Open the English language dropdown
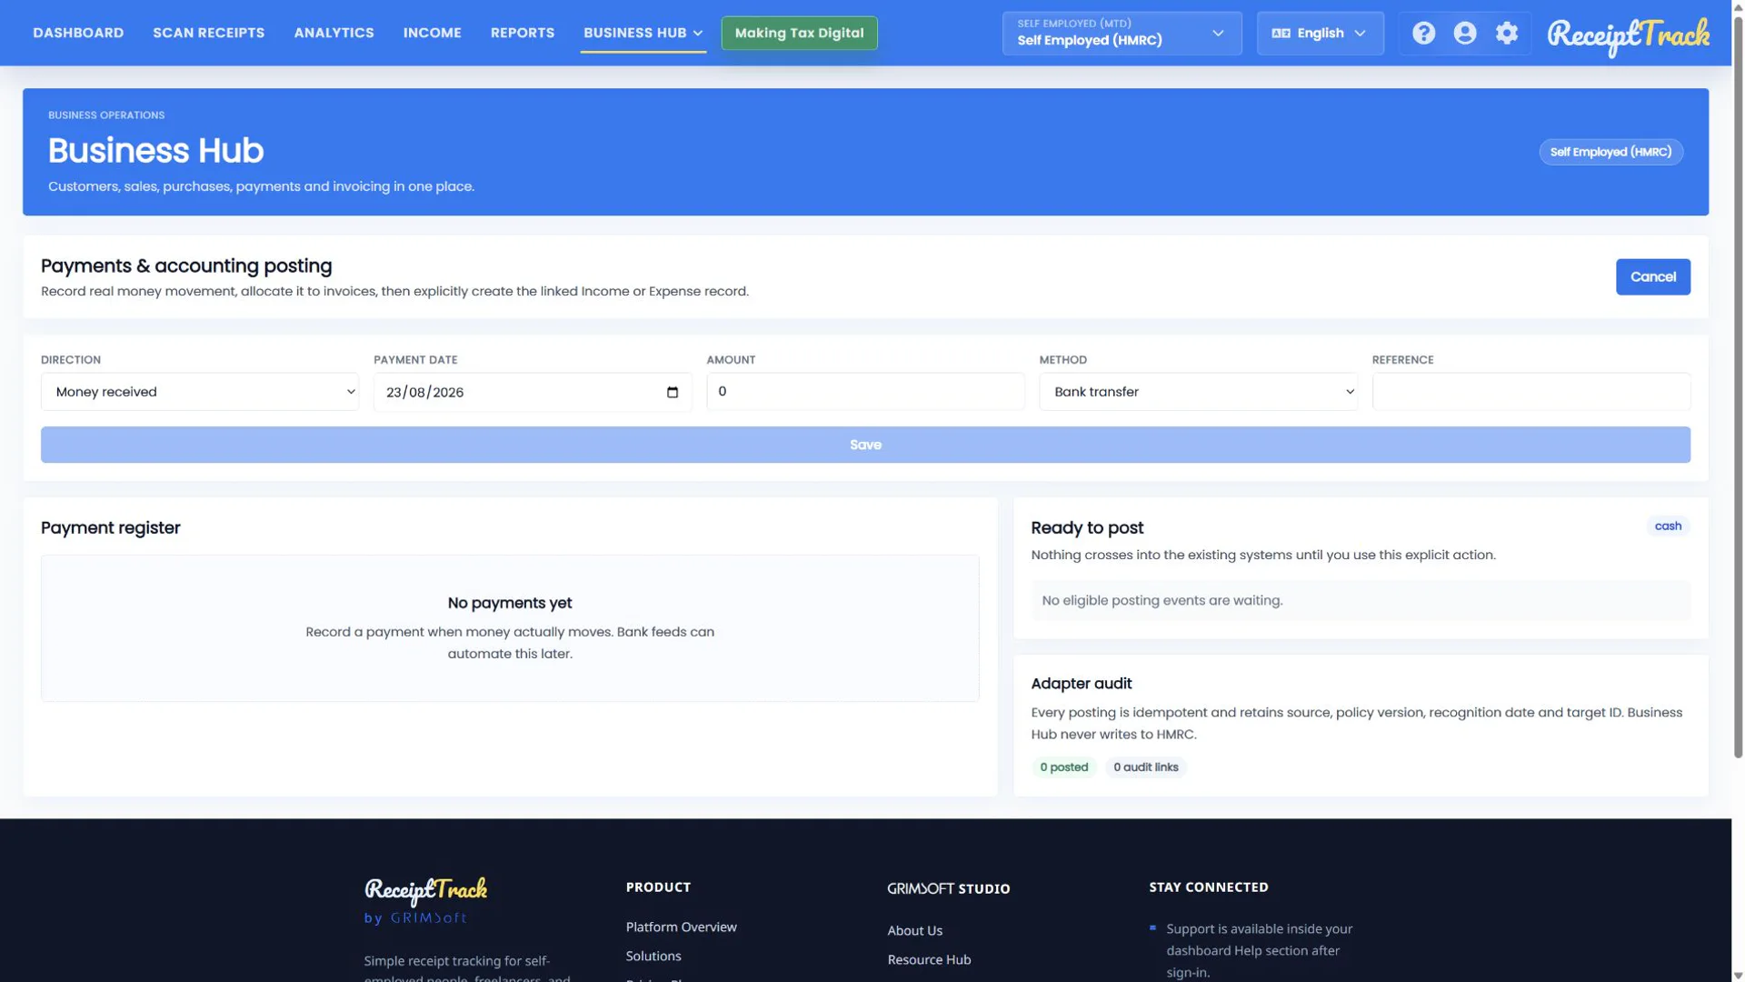 click(1320, 34)
